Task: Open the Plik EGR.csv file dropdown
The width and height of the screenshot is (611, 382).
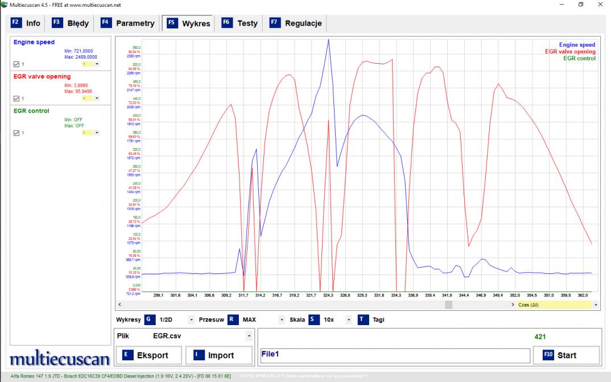Action: point(249,336)
